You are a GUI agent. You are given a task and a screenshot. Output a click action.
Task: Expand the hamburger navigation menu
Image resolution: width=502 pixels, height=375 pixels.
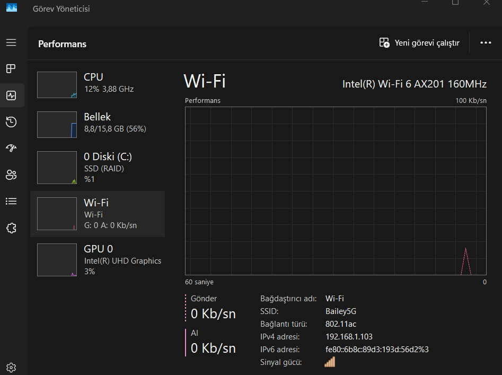(x=11, y=42)
